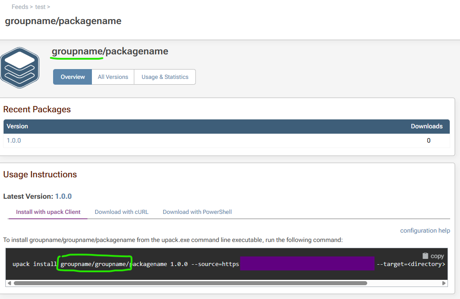Switch to the All Versions tab

click(x=113, y=77)
